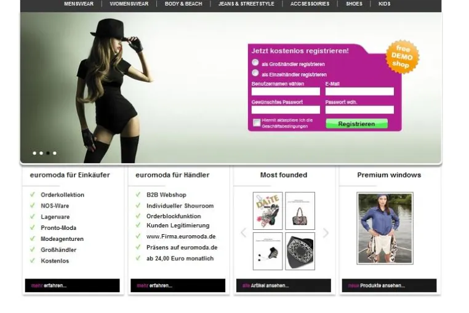
Task: Click the Orderblockfunktion list entry
Action: coord(174,216)
